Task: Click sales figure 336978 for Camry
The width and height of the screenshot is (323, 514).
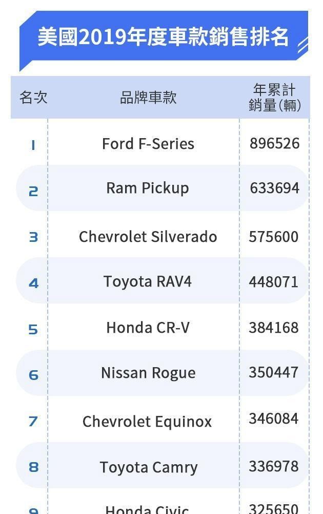Action: [x=274, y=466]
